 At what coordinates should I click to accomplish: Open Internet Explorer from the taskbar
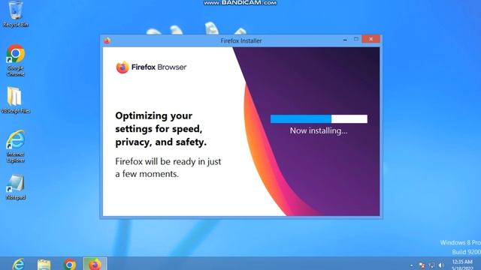pyautogui.click(x=18, y=264)
